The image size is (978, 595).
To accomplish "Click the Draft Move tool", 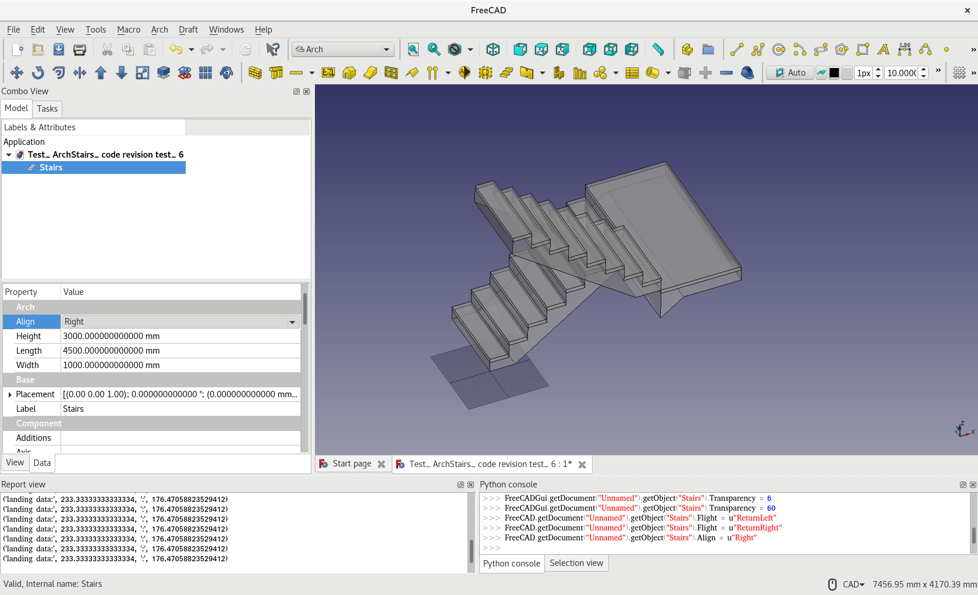I will coord(17,73).
